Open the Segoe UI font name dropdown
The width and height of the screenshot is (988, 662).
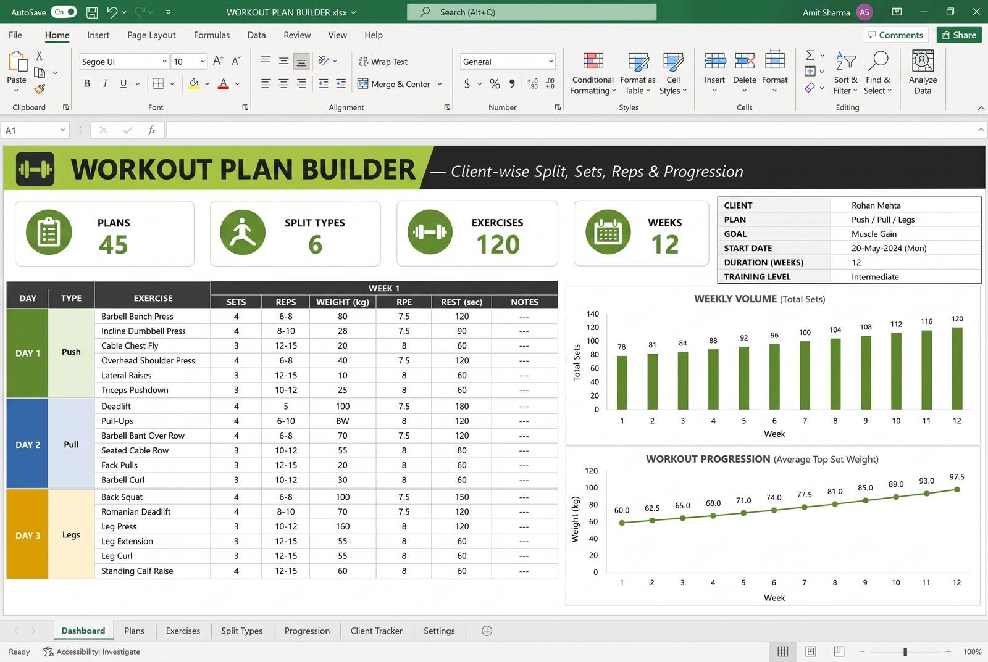click(164, 61)
